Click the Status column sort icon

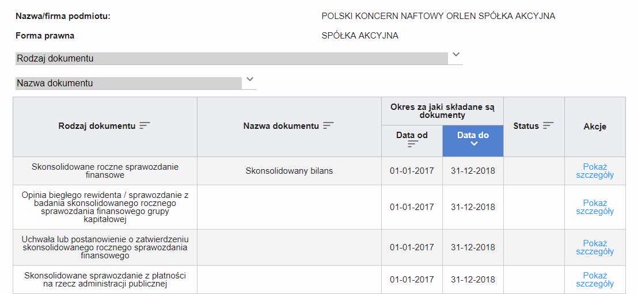pos(548,125)
